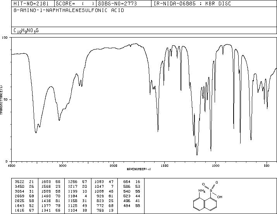277x214 pixels.
Task: Click peak table entry "484"
Action: point(127,205)
